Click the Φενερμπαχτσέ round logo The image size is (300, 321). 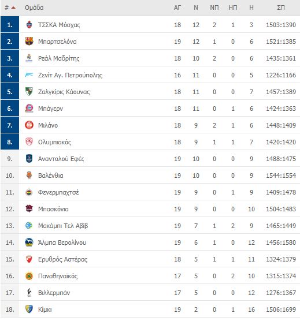coord(29,192)
